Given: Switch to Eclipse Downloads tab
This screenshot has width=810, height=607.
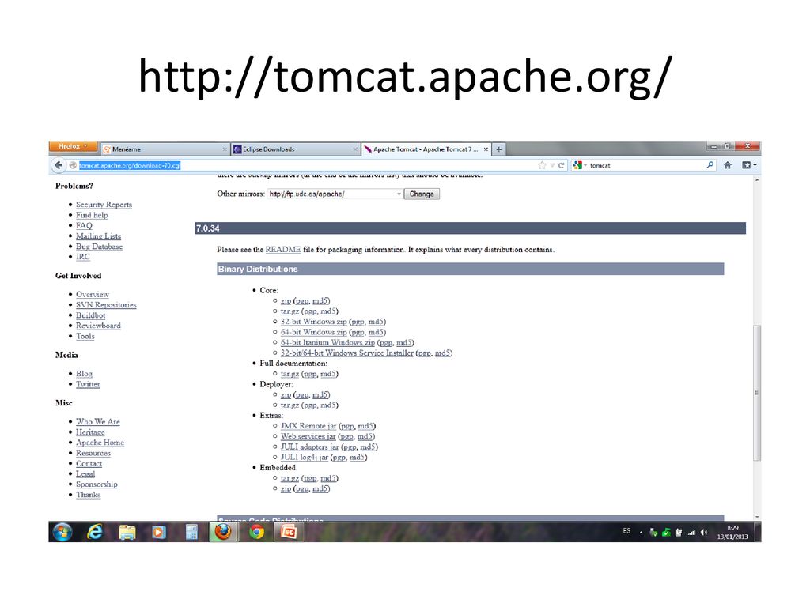Looking at the screenshot, I should click(x=295, y=149).
